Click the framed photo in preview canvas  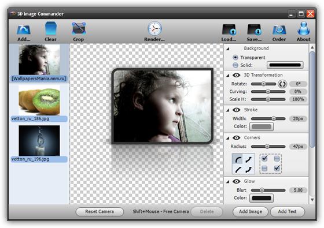(x=163, y=106)
